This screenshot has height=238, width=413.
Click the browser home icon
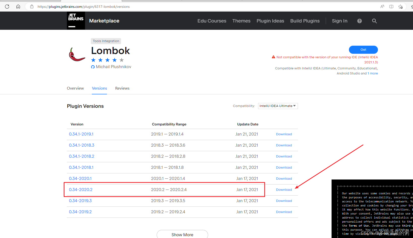point(18,7)
